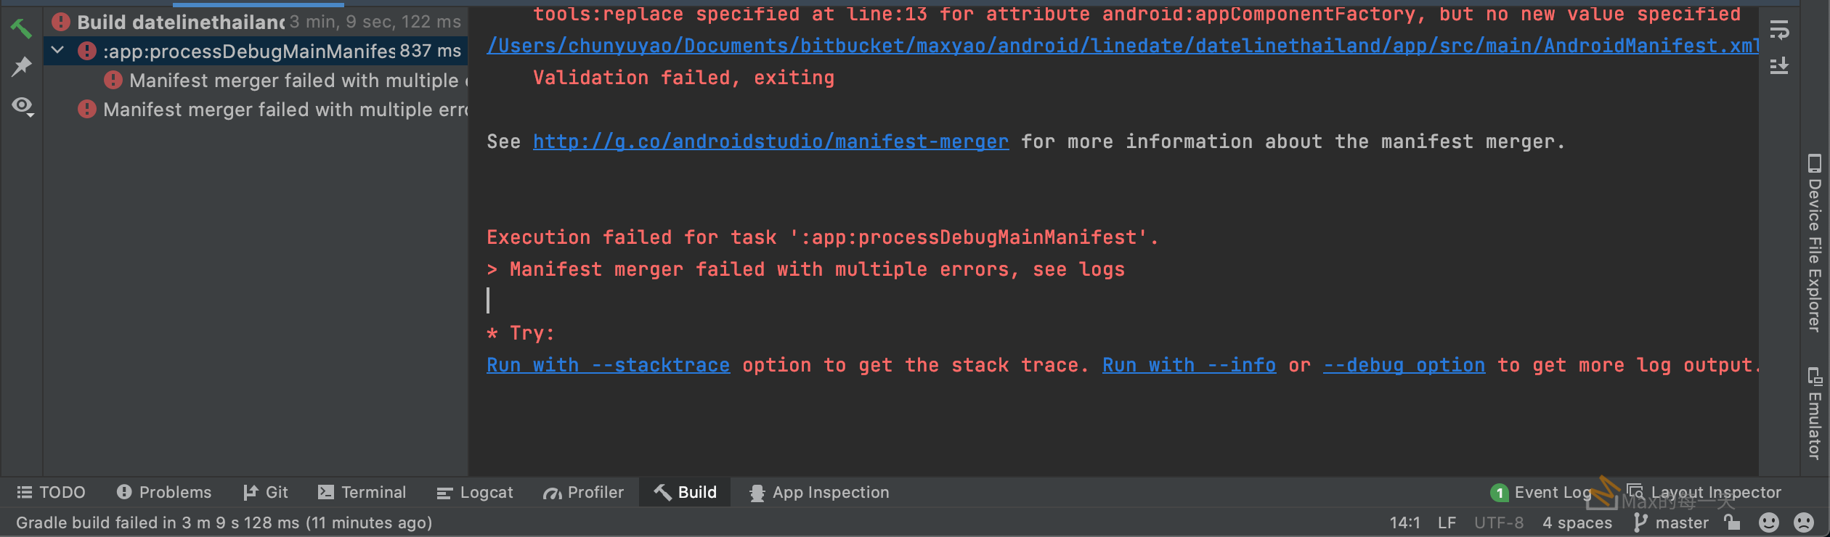Click the green hammer build icon
1830x537 pixels.
[21, 28]
